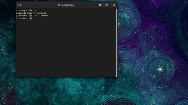This screenshot has width=188, height=105.
Task: Click the kennedy@abc:~ window title
Action: click(x=67, y=5)
